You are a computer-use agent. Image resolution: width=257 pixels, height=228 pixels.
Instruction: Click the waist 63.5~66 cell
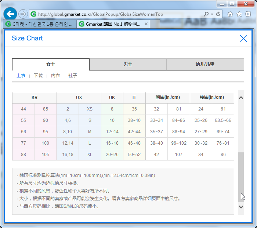(x=223, y=120)
